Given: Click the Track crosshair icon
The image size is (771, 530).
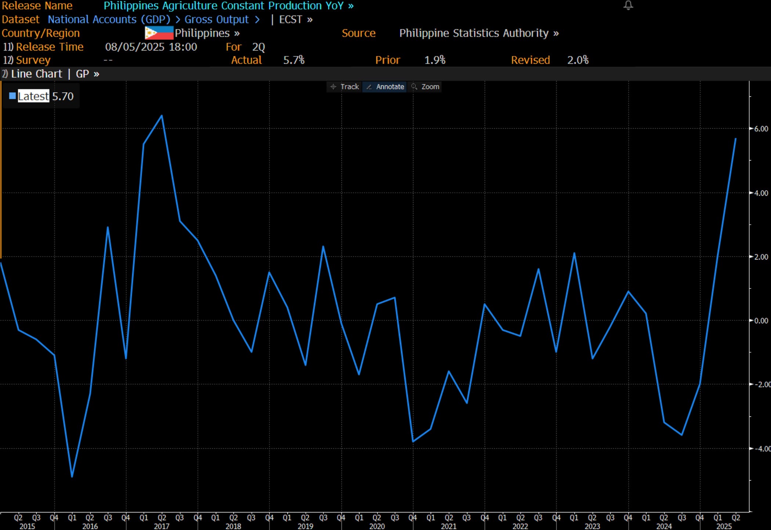Looking at the screenshot, I should click(333, 87).
